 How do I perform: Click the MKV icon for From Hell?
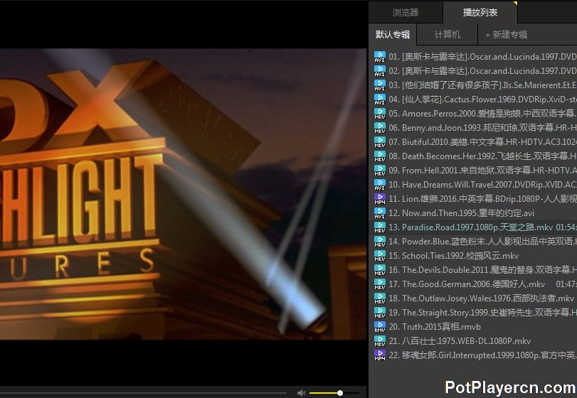[x=380, y=171]
